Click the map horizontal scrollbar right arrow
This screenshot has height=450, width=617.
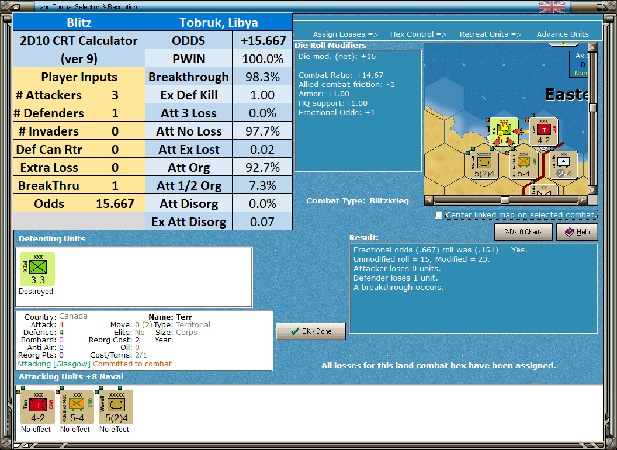pos(583,200)
